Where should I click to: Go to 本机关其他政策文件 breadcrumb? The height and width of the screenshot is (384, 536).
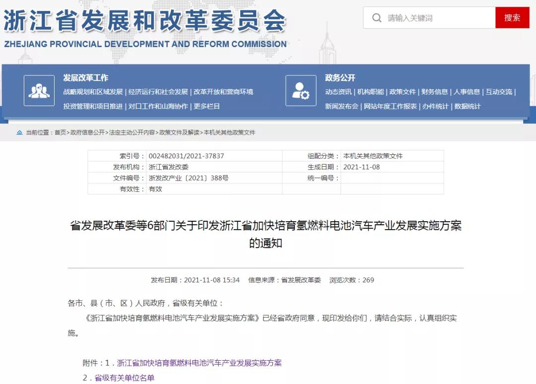click(229, 132)
